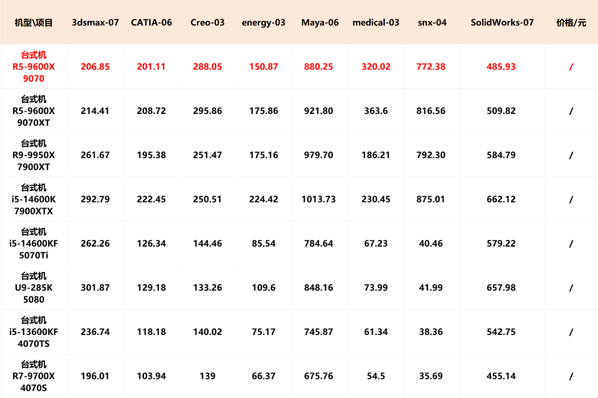Select the red R5-9600X 9070 row label

(34, 67)
